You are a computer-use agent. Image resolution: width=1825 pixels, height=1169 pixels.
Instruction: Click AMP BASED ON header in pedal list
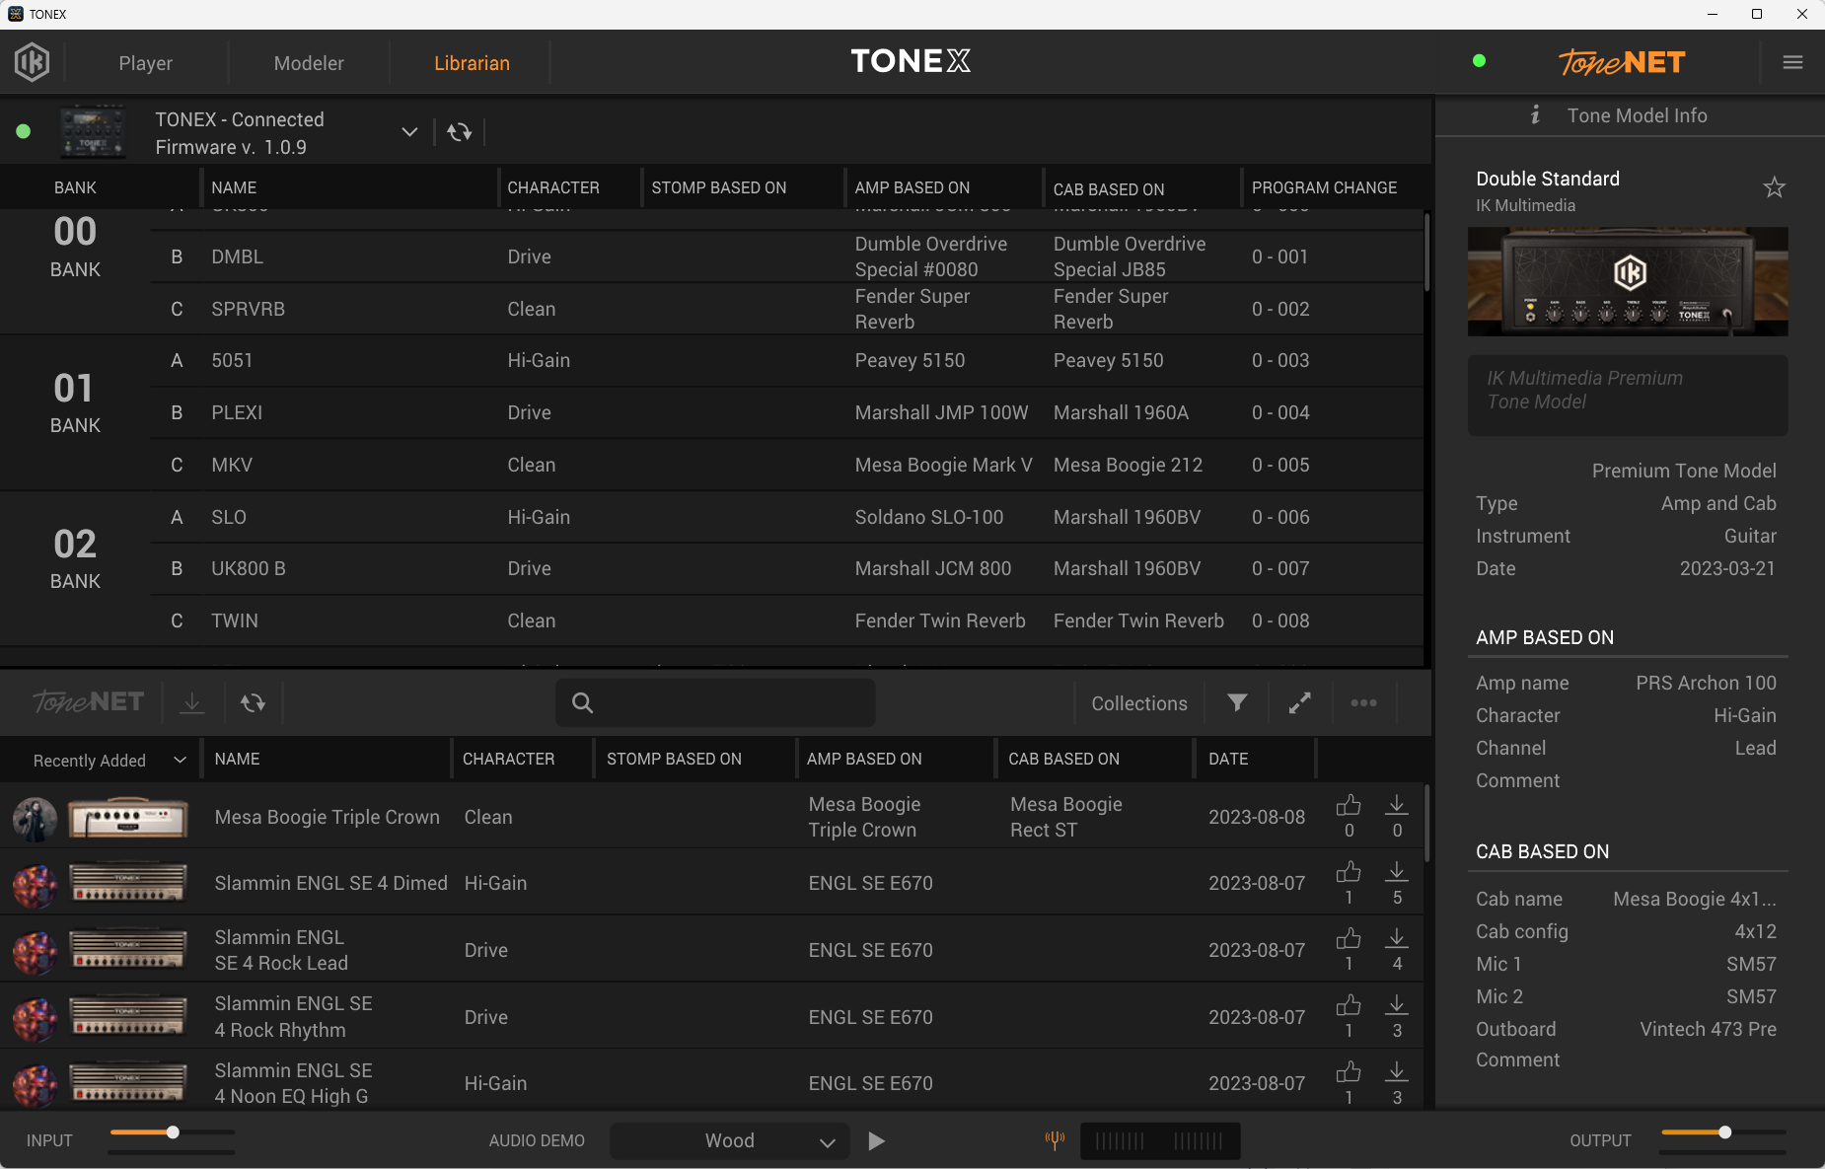click(x=912, y=187)
